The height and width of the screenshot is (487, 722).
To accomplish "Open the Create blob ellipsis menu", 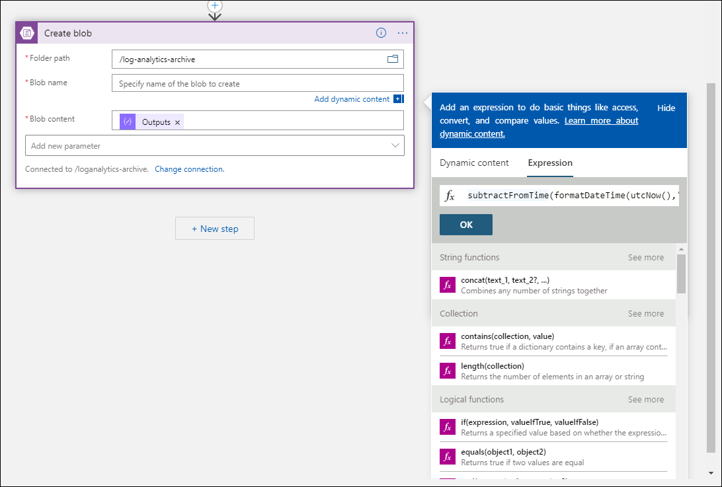I will 403,32.
